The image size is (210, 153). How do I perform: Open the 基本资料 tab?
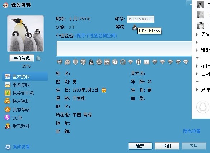[x=25, y=76]
